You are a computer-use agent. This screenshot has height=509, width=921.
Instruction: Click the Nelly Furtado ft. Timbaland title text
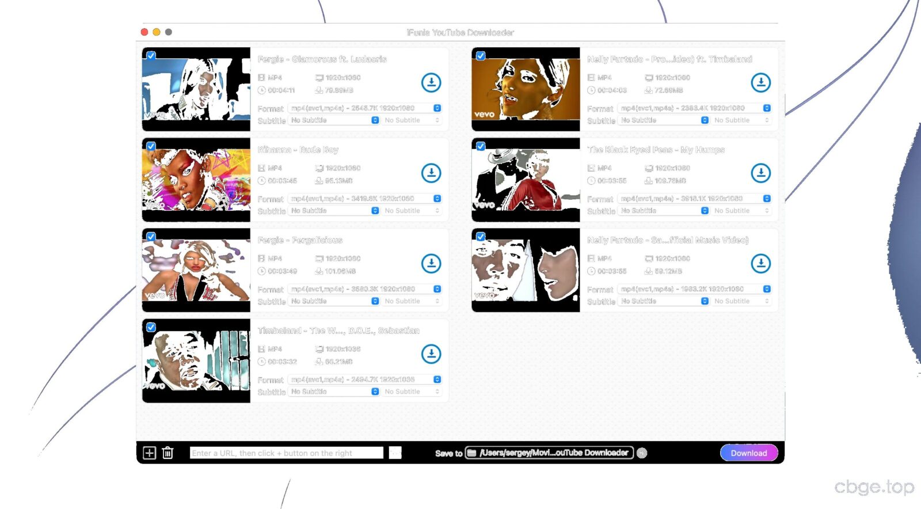tap(669, 59)
